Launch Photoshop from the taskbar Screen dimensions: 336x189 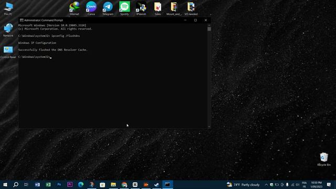(x=59, y=184)
